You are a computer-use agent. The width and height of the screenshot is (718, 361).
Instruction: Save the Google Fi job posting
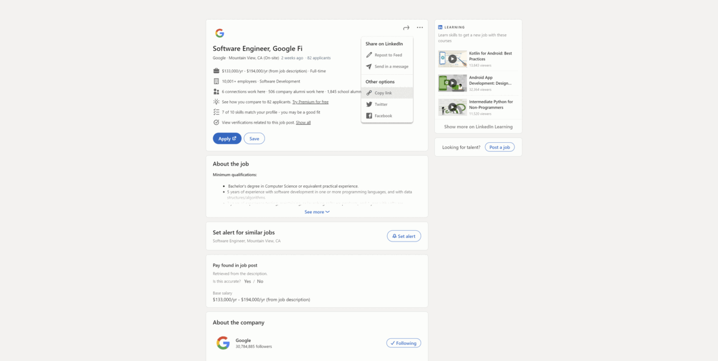(x=254, y=138)
